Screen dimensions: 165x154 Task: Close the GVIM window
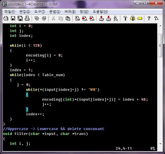click(156, 3)
